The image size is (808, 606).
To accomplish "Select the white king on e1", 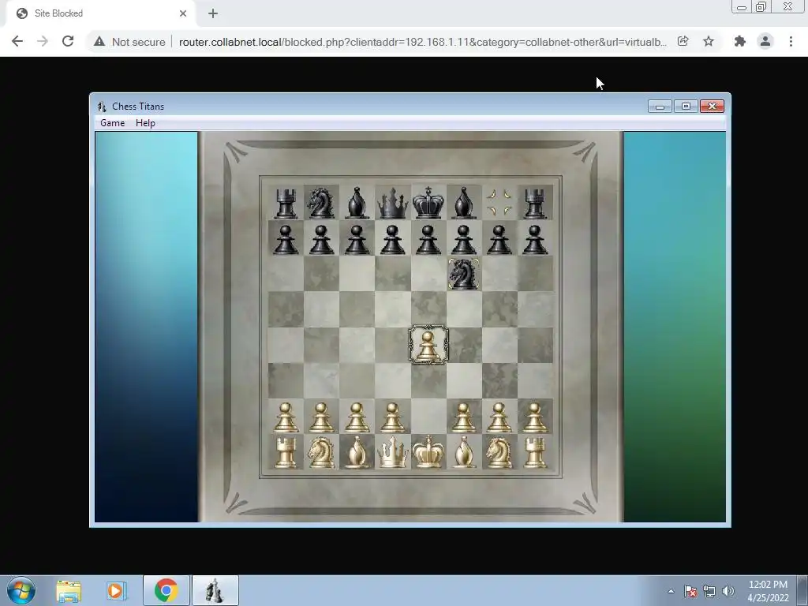I will pyautogui.click(x=428, y=452).
